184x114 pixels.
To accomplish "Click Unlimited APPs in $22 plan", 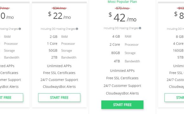I will pyautogui.click(x=59, y=66).
